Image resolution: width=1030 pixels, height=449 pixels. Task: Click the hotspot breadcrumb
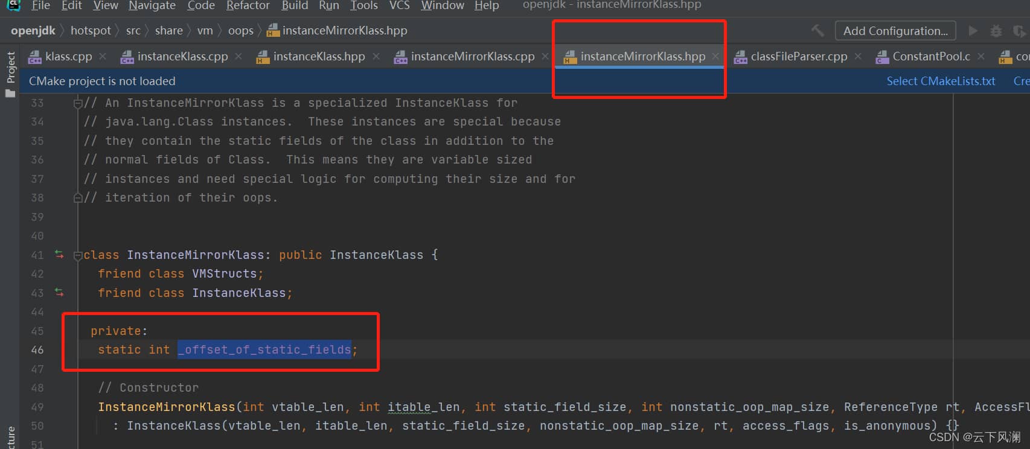[91, 30]
